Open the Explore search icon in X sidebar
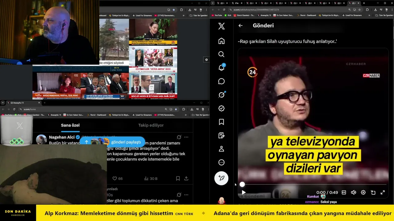Image resolution: width=394 pixels, height=221 pixels. [x=221, y=54]
